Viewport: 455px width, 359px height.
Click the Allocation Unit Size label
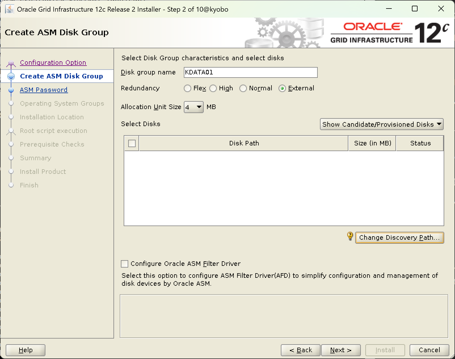click(151, 107)
